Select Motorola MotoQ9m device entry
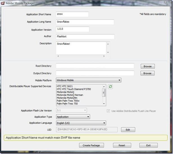Screen dimensions: 173x154 click(80, 98)
